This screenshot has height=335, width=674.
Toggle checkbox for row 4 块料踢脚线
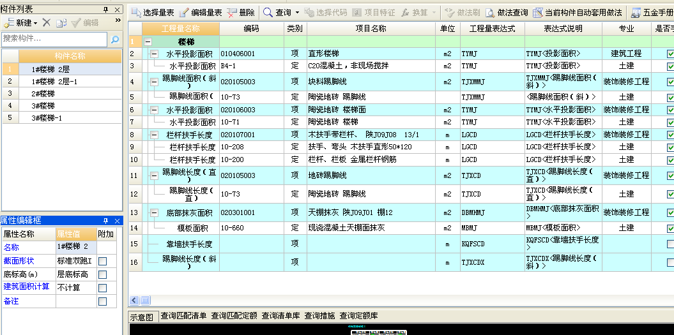[671, 82]
